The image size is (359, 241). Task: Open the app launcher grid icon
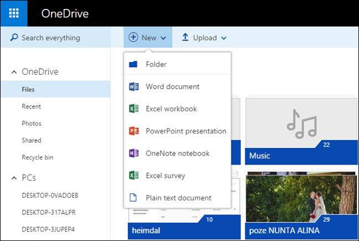pyautogui.click(x=14, y=13)
